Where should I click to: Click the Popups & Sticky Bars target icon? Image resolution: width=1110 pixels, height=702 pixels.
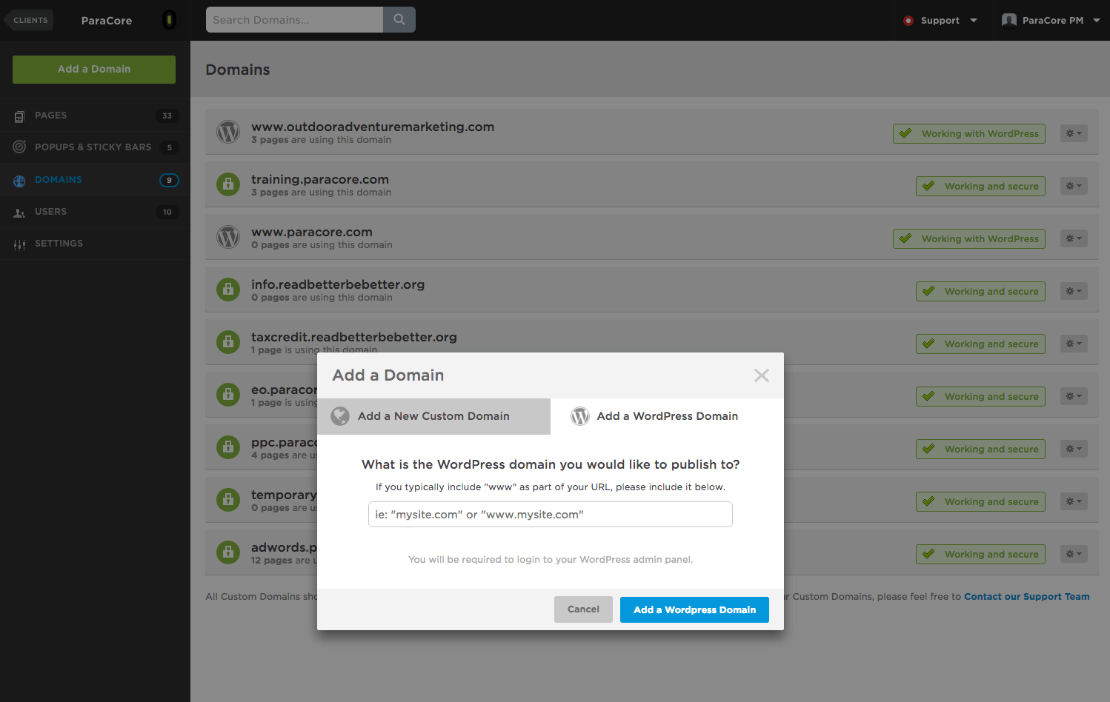coord(20,147)
